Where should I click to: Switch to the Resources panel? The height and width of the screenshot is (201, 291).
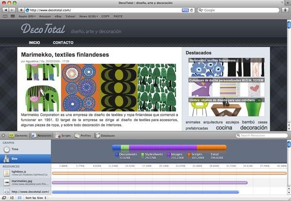tap(42, 136)
